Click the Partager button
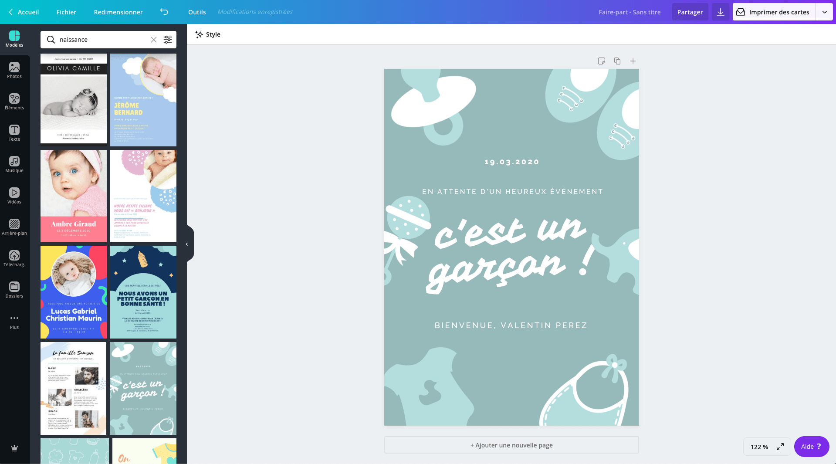836x464 pixels. pos(690,12)
